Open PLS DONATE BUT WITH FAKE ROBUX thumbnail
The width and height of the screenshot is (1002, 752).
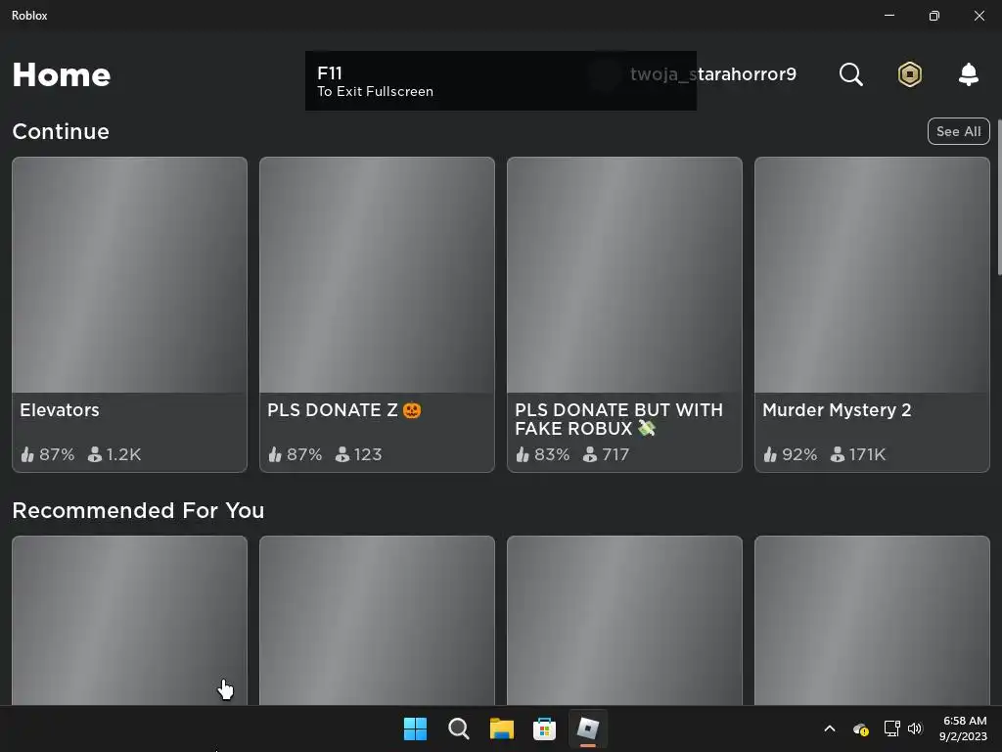pyautogui.click(x=624, y=275)
